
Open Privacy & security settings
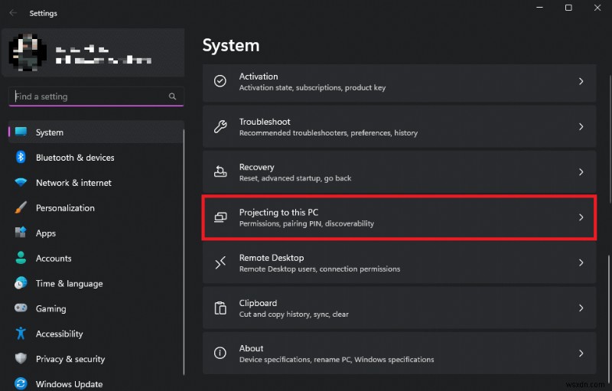(96, 359)
